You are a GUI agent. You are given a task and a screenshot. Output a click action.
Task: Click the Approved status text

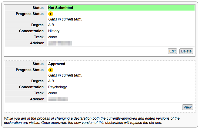coord(57,64)
